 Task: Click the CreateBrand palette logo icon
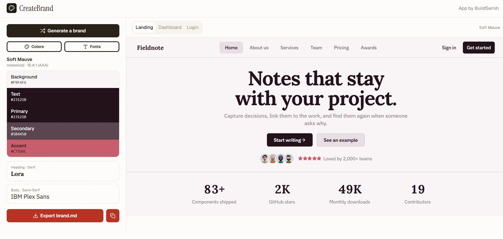click(x=12, y=8)
